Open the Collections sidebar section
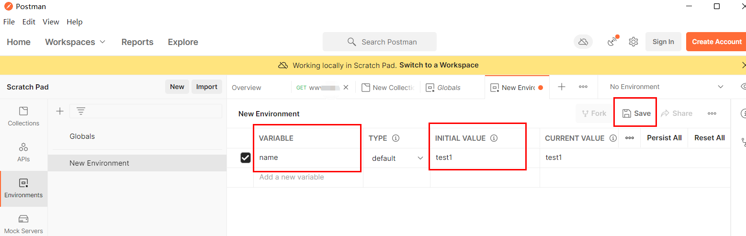This screenshot has height=236, width=746. click(23, 116)
